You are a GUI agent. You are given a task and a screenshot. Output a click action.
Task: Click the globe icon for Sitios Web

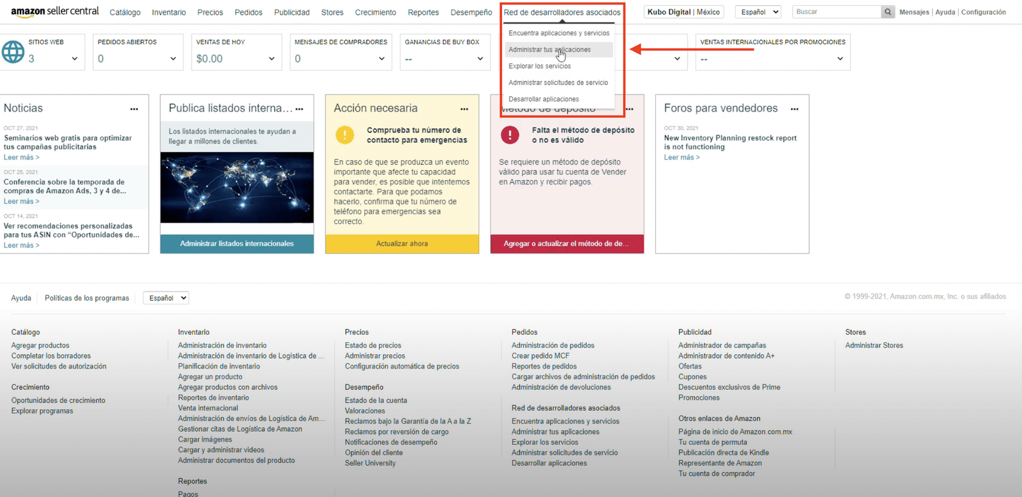(x=13, y=52)
